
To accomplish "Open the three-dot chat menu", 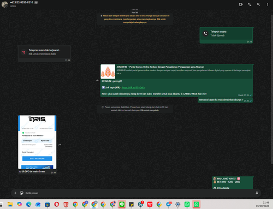I will click(268, 4).
